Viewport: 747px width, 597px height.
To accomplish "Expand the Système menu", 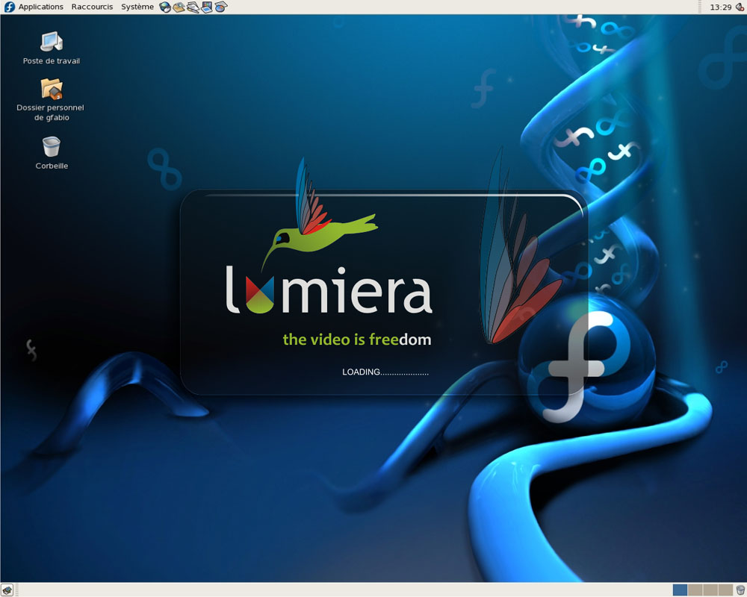I will [137, 7].
